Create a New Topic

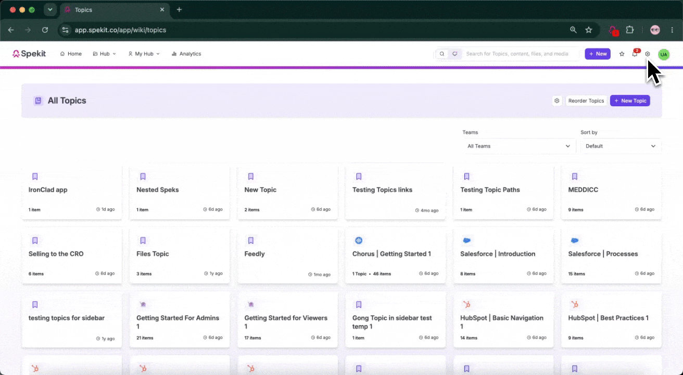click(630, 101)
